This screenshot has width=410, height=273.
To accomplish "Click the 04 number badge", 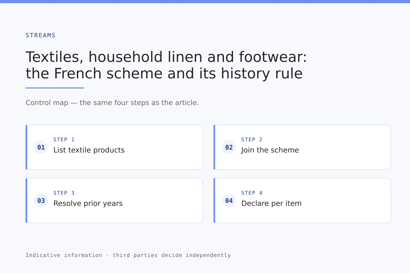I will 229,200.
